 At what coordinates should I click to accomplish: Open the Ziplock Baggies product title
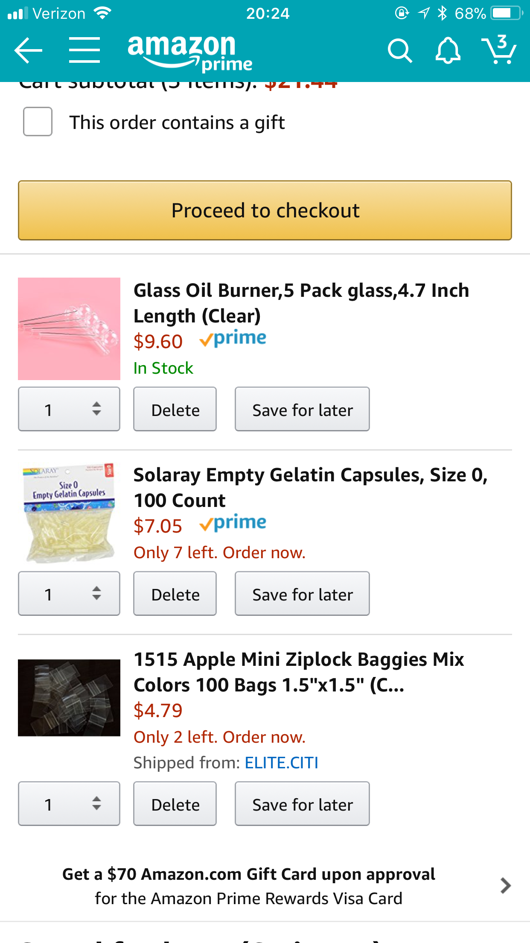pyautogui.click(x=299, y=672)
